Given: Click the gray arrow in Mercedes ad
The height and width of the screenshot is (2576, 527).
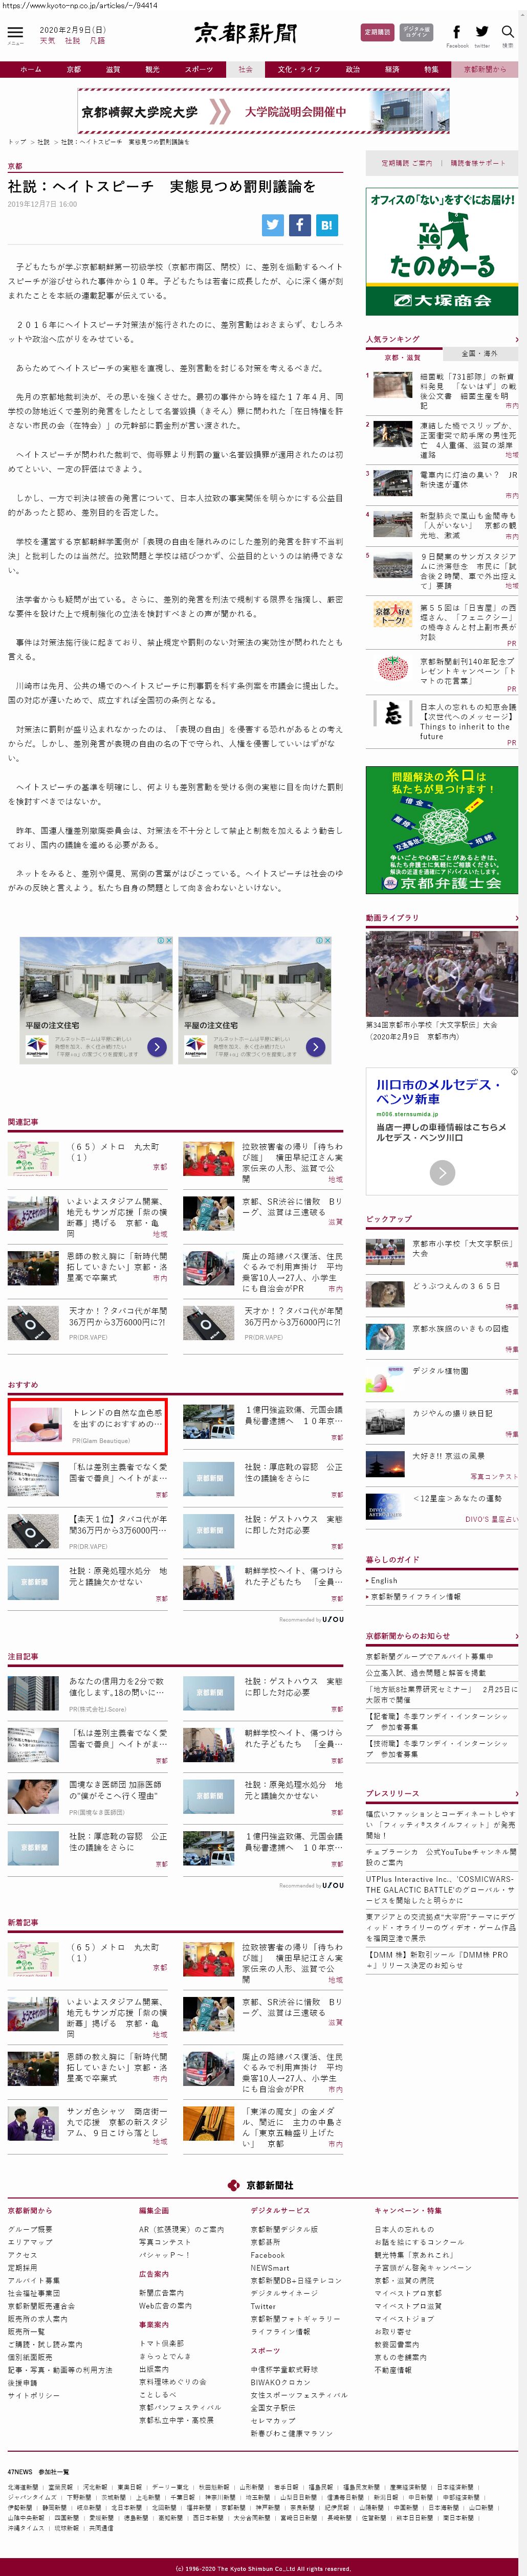Looking at the screenshot, I should point(442,1172).
